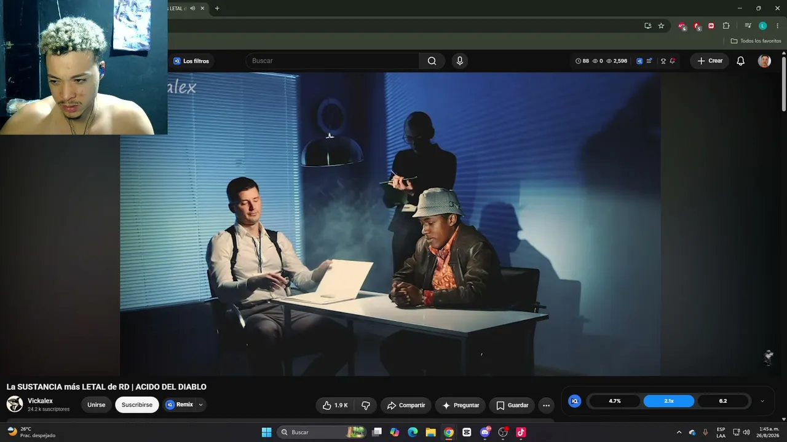This screenshot has width=787, height=442.
Task: Click the red fast-forward extension icon
Action: click(711, 26)
